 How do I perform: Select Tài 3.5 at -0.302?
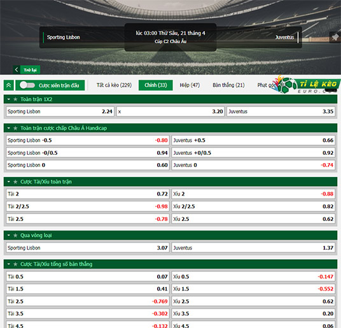[x=88, y=313]
